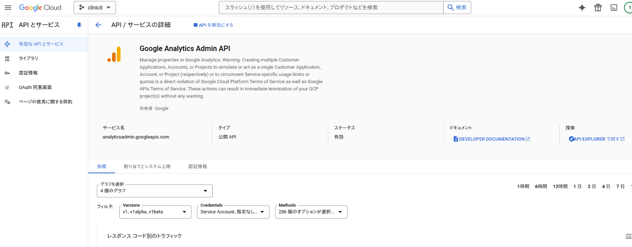Open 認証情報 in the left sidebar
Screen dimensions: 632x247
(x=44, y=73)
